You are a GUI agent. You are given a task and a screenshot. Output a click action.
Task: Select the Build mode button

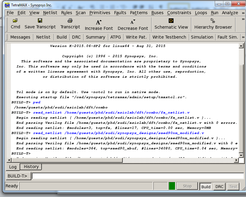(206, 187)
